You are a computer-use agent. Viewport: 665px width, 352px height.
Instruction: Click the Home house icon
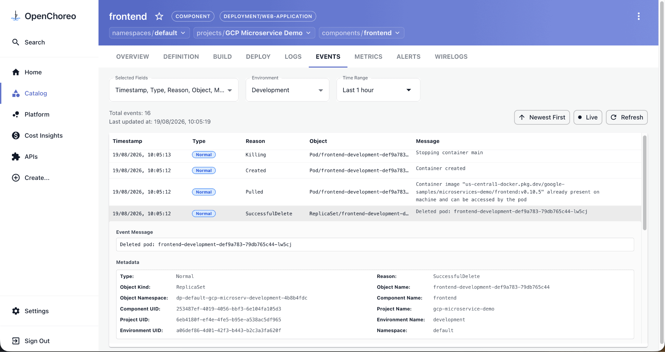coord(16,72)
